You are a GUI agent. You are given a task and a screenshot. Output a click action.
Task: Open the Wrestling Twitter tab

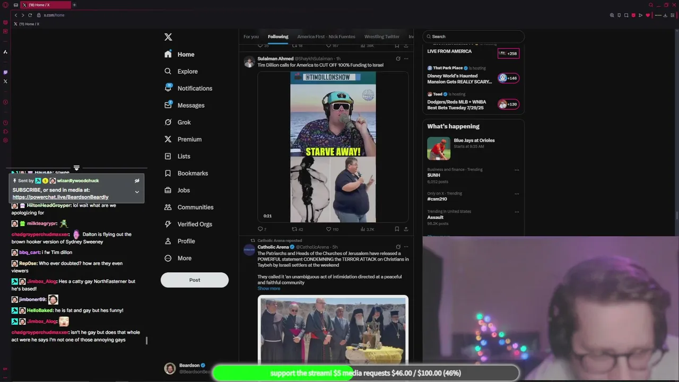(382, 37)
